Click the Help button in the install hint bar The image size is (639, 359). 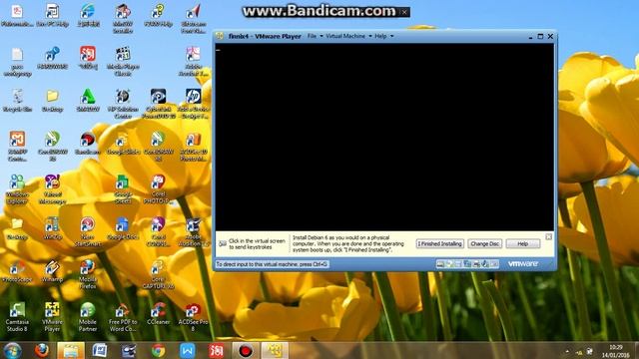(x=523, y=243)
